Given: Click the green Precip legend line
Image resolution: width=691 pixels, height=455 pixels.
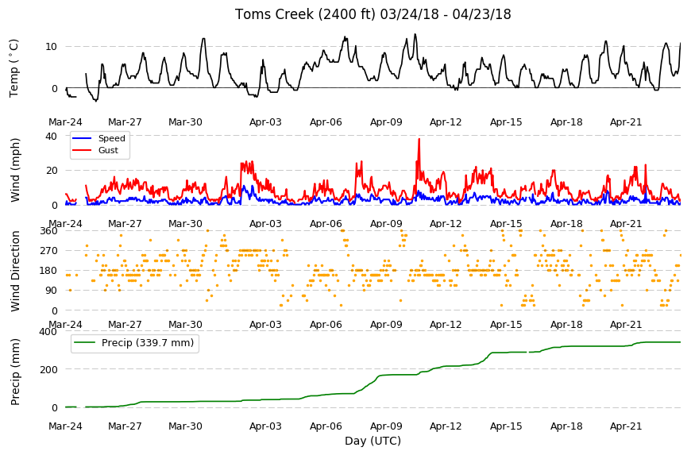Looking at the screenshot, I should (85, 343).
